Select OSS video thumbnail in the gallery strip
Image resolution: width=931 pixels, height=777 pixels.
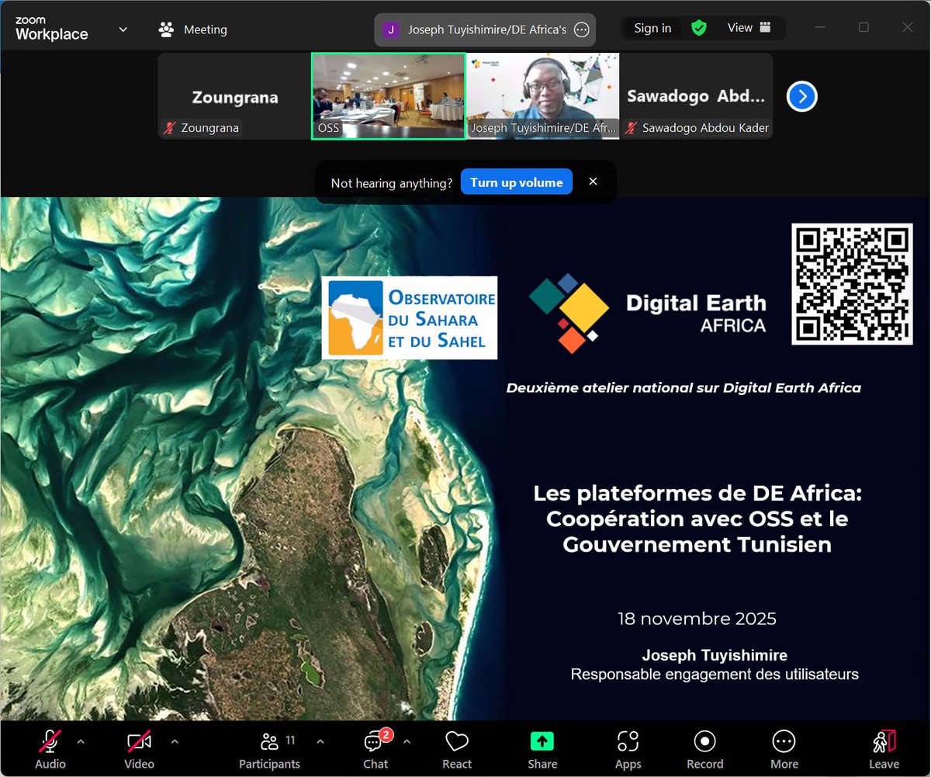point(388,96)
